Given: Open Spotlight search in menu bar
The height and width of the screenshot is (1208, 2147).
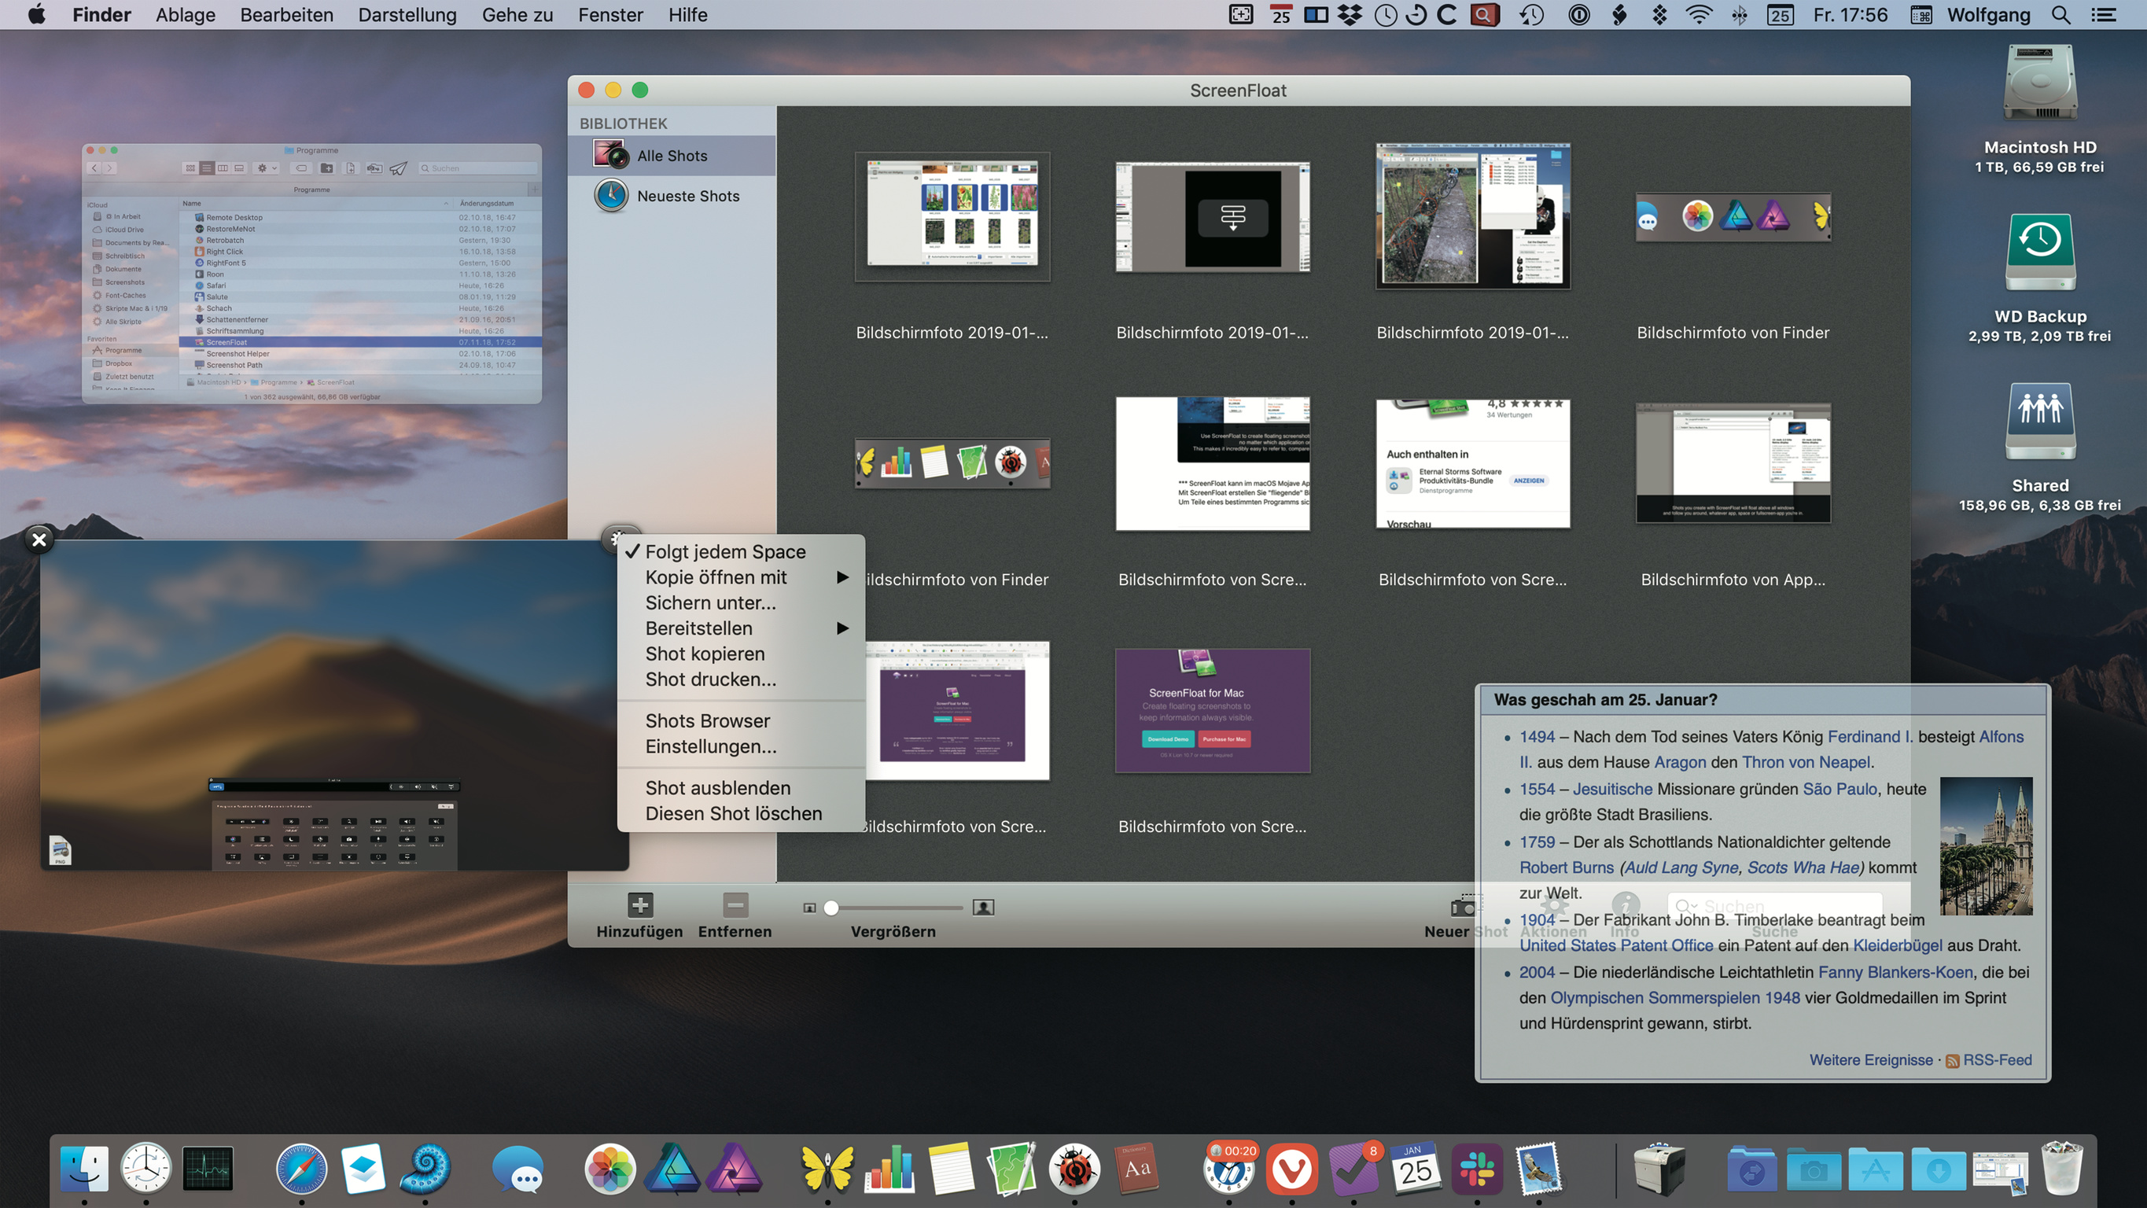Looking at the screenshot, I should [x=2060, y=15].
